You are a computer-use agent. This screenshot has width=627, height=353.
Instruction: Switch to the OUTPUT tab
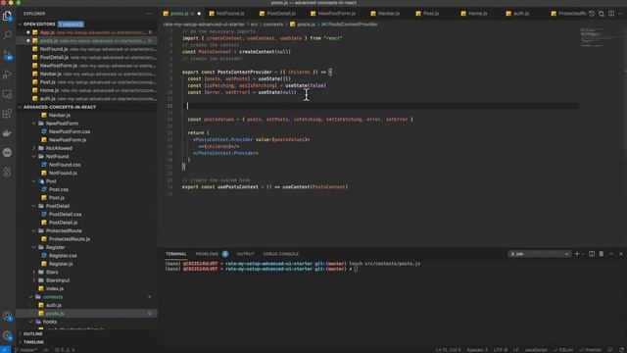tap(246, 254)
